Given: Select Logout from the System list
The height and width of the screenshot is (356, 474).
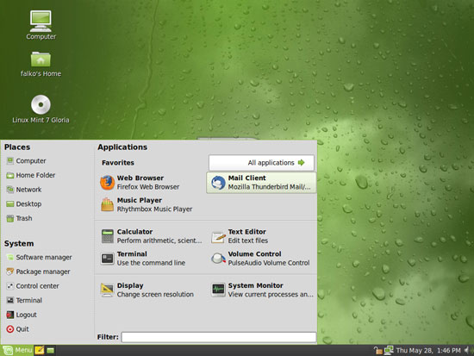Looking at the screenshot, I should coord(22,315).
